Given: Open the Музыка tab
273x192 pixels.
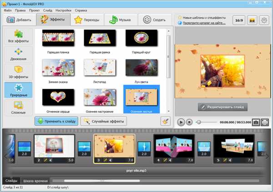Looking at the screenshot, I should [x=121, y=20].
